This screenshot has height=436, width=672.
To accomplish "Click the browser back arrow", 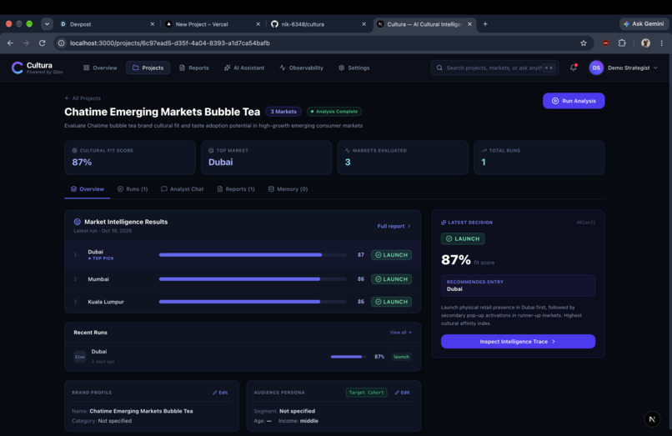I will click(x=10, y=43).
